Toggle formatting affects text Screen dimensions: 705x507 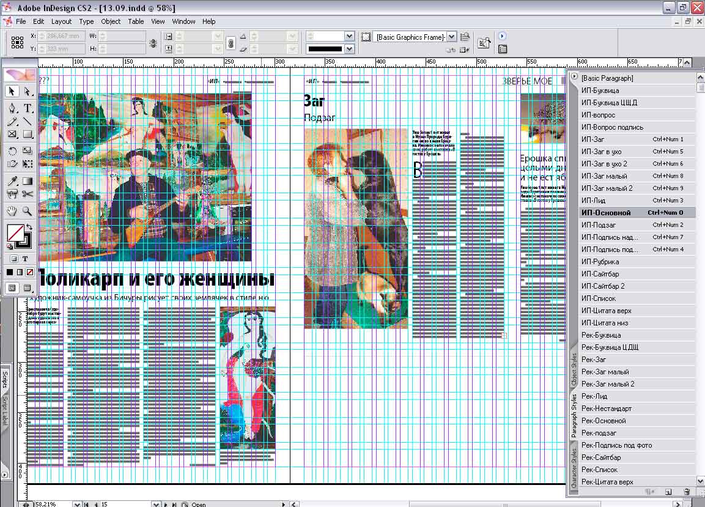coord(25,259)
